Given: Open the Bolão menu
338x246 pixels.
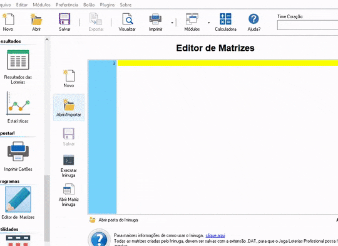Looking at the screenshot, I should 89,5.
